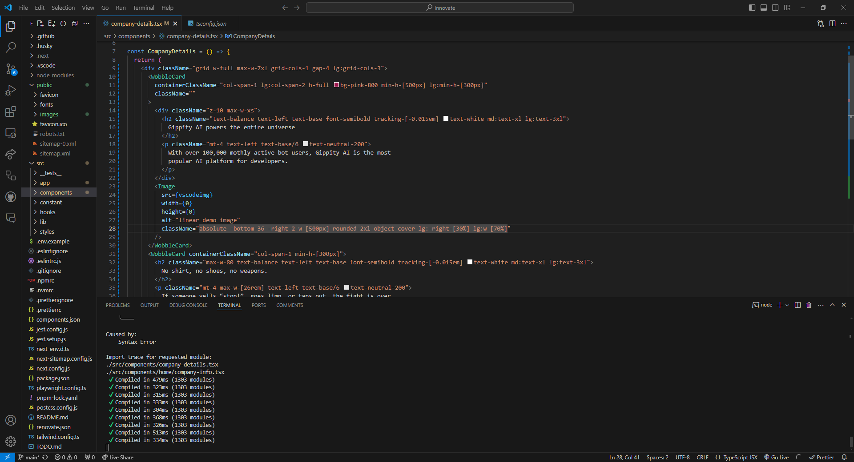Click Go Live in status bar
Viewport: 854px width, 462px height.
click(x=776, y=458)
